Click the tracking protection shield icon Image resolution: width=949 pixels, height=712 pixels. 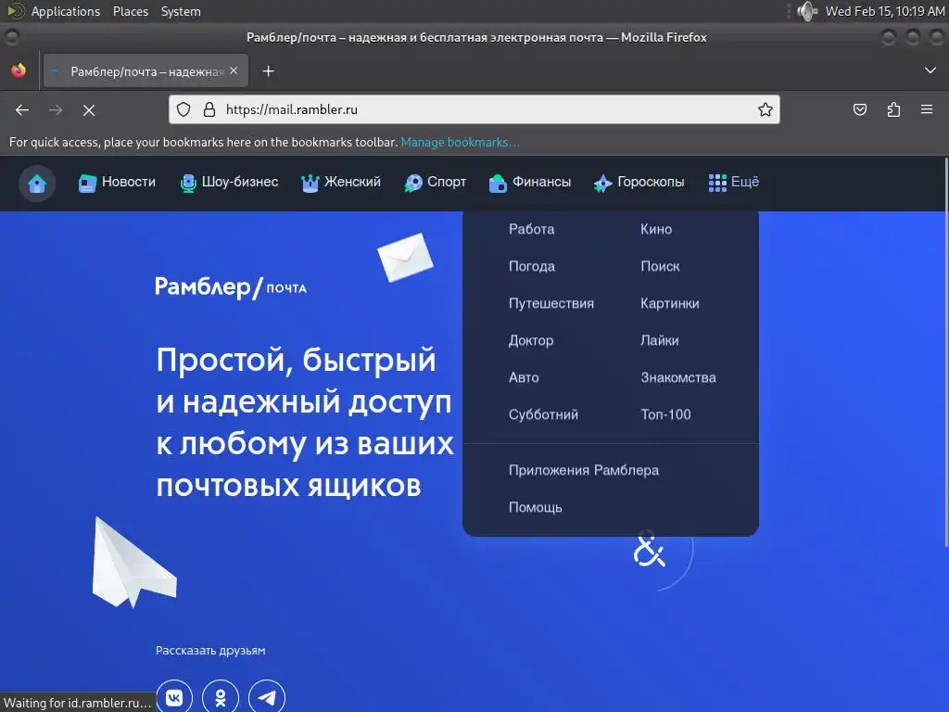[x=183, y=109]
